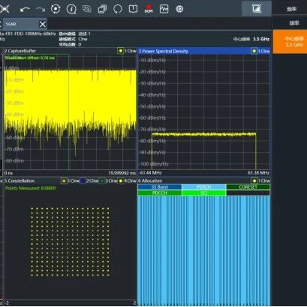307x307 pixels.
Task: Click the circular refresh sweep icon
Action: [x=118, y=9]
